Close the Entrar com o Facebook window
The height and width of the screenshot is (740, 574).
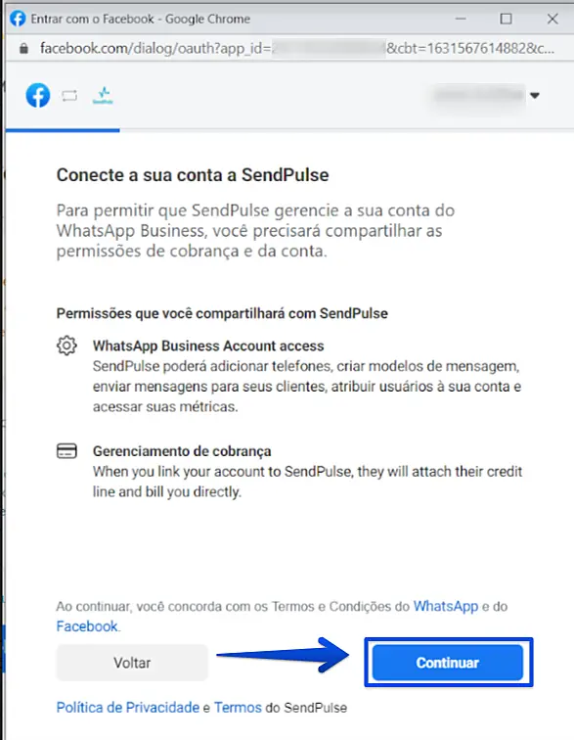point(552,19)
